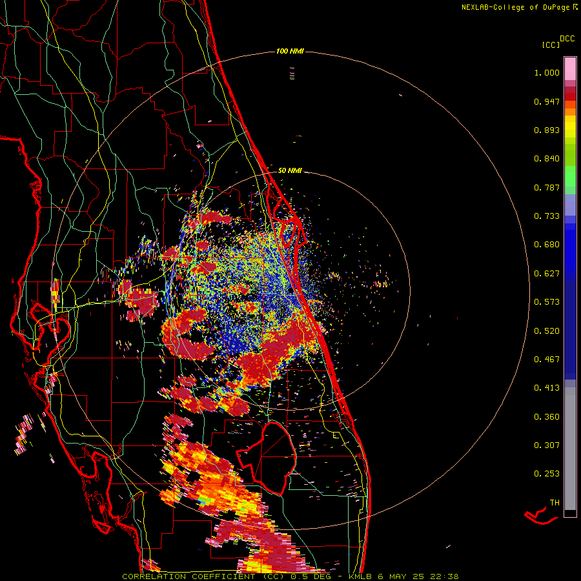Click the 0.360 scale value
Viewport: 581px width, 581px height.
point(547,417)
